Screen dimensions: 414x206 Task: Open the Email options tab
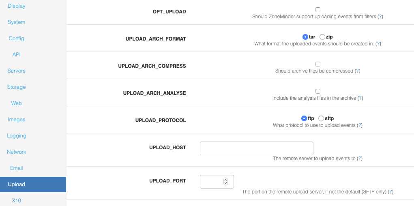point(16,168)
